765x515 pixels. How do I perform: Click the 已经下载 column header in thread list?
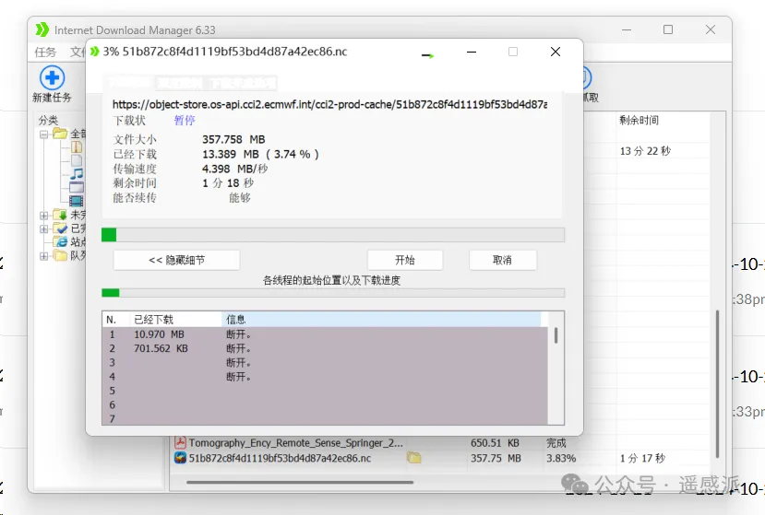tap(175, 320)
